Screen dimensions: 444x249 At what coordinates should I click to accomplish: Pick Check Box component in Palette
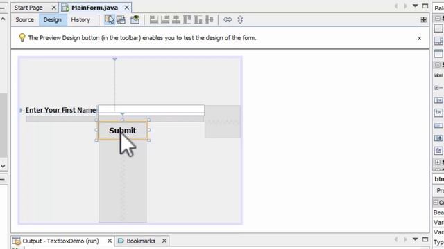click(x=438, y=88)
